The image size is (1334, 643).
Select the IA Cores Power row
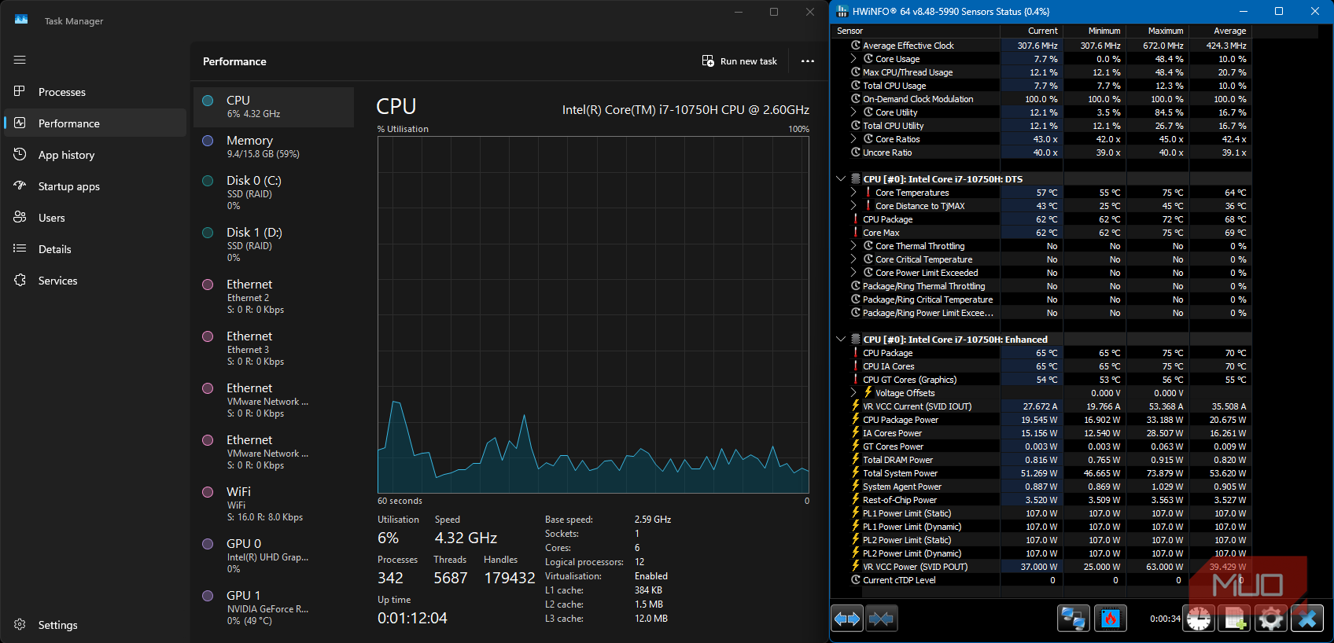tap(1041, 433)
